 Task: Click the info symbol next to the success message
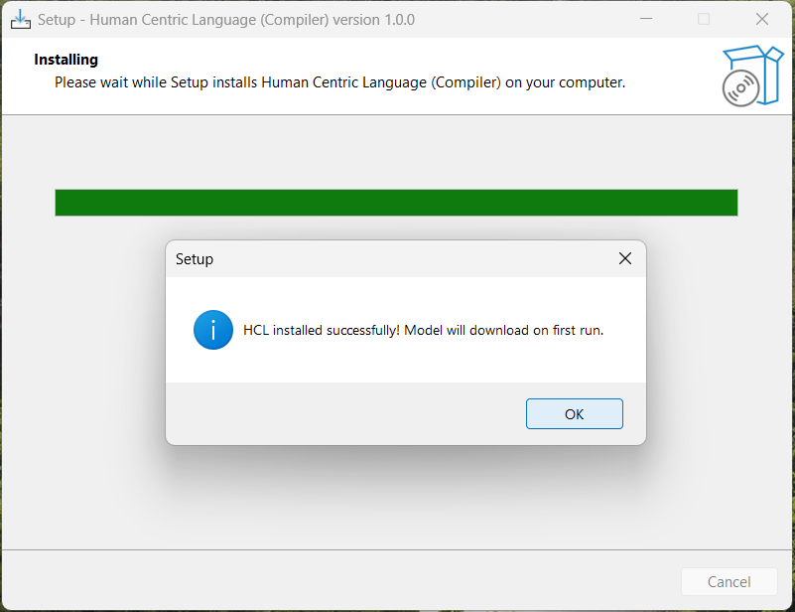[x=212, y=330]
